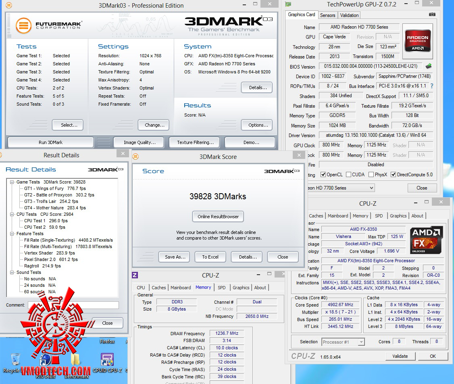This screenshot has height=384, width=454.
Task: Open Image Quality... in 3DMark03
Action: click(139, 142)
